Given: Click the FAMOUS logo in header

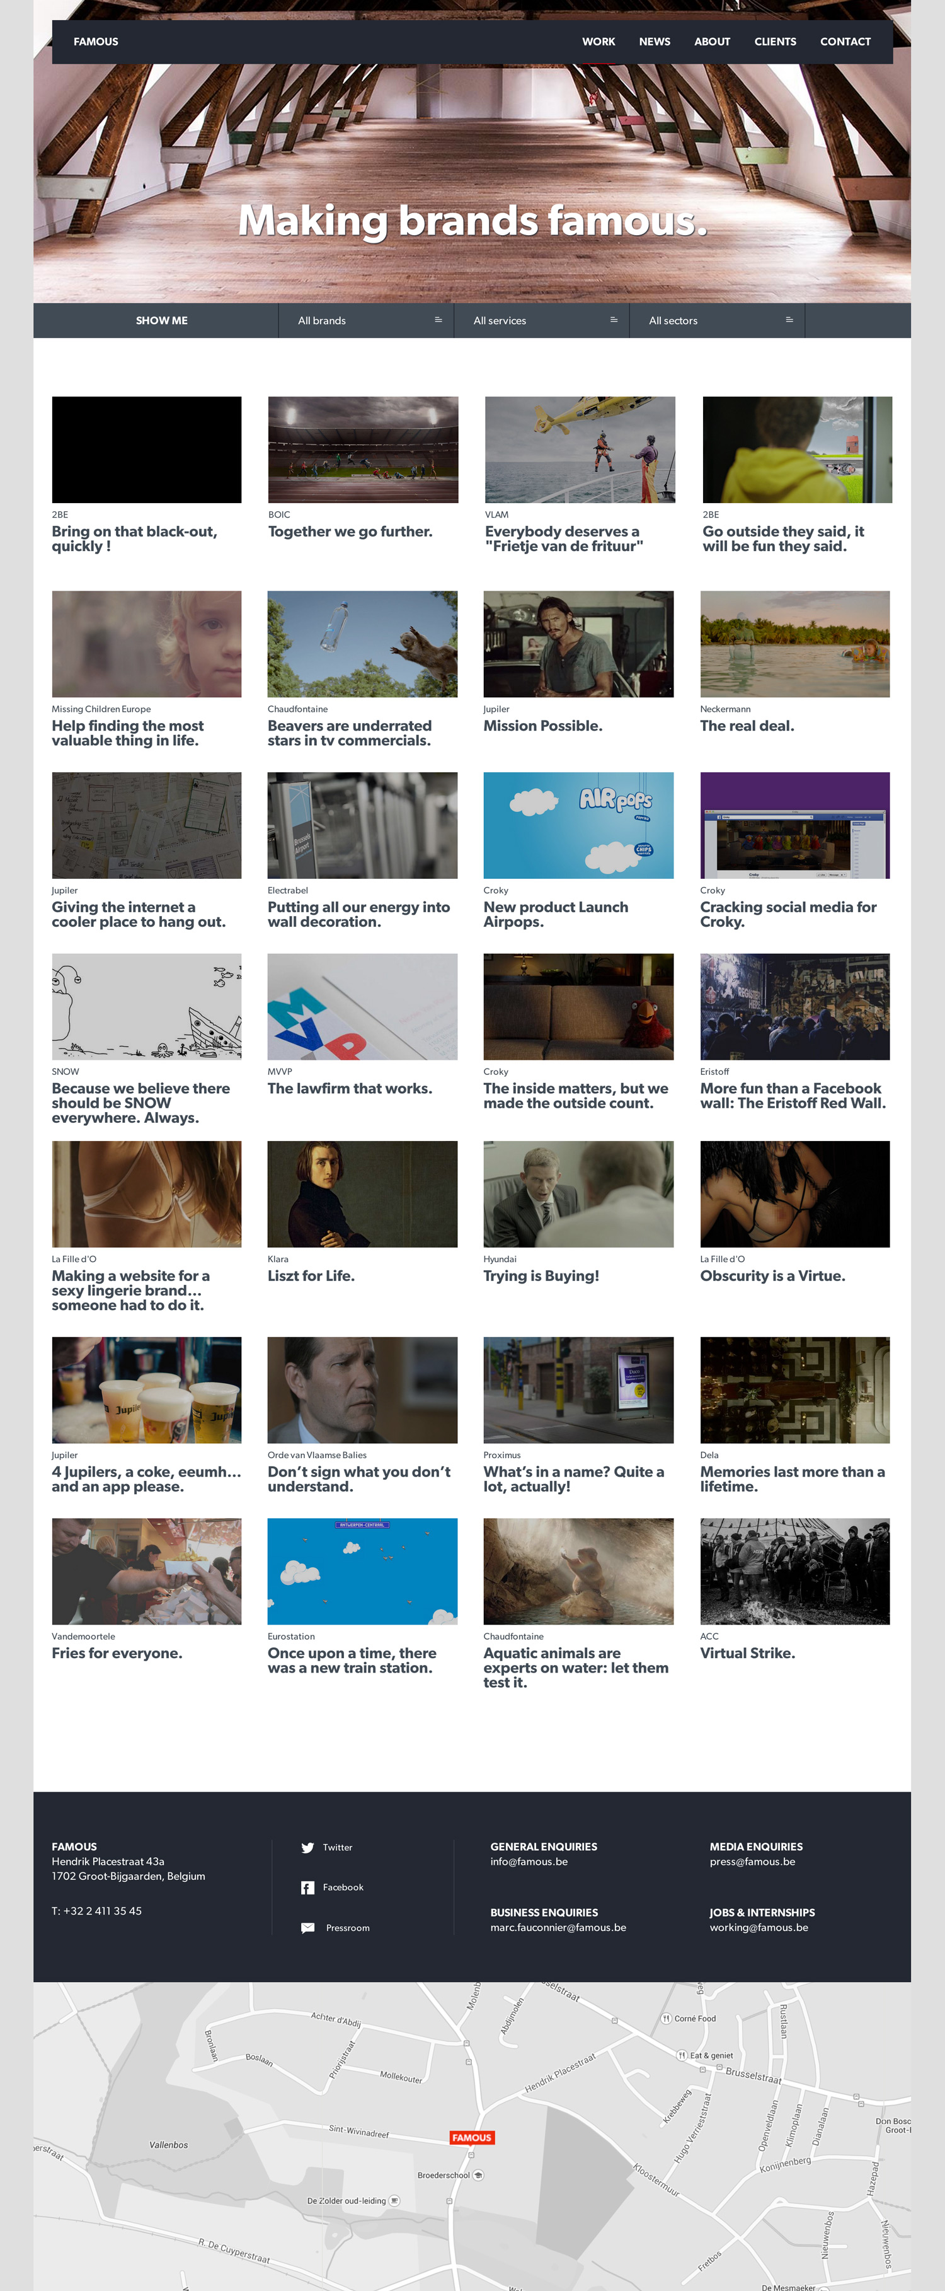Looking at the screenshot, I should pyautogui.click(x=96, y=42).
